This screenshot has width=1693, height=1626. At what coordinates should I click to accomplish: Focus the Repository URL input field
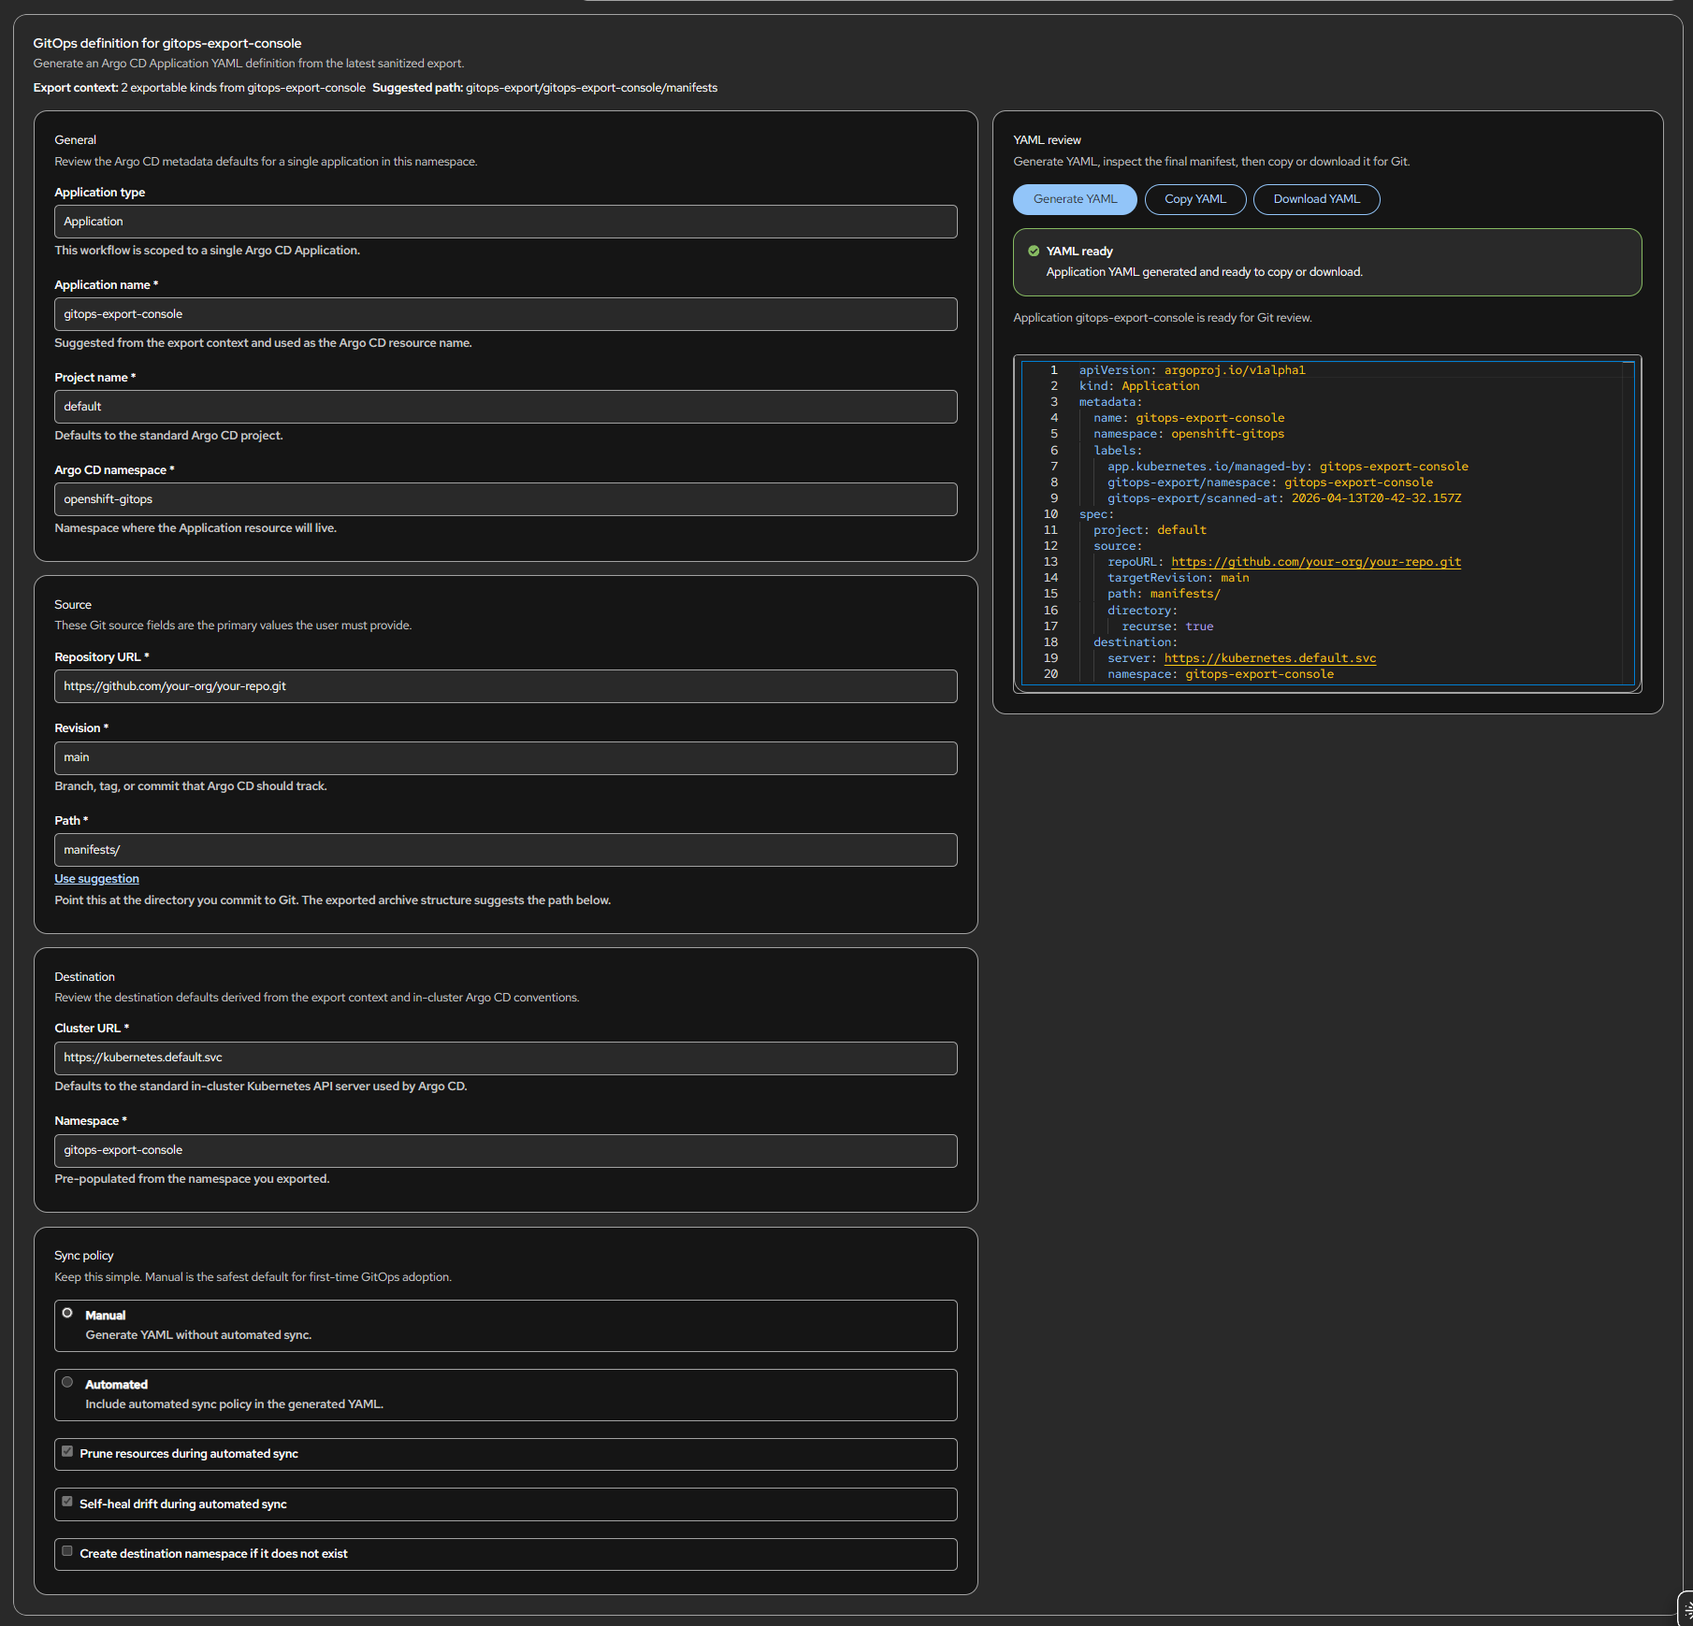(506, 686)
